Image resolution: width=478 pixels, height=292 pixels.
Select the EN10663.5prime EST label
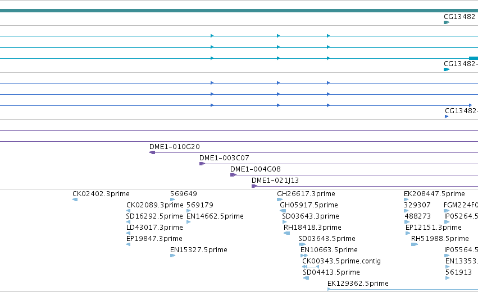[329, 250]
